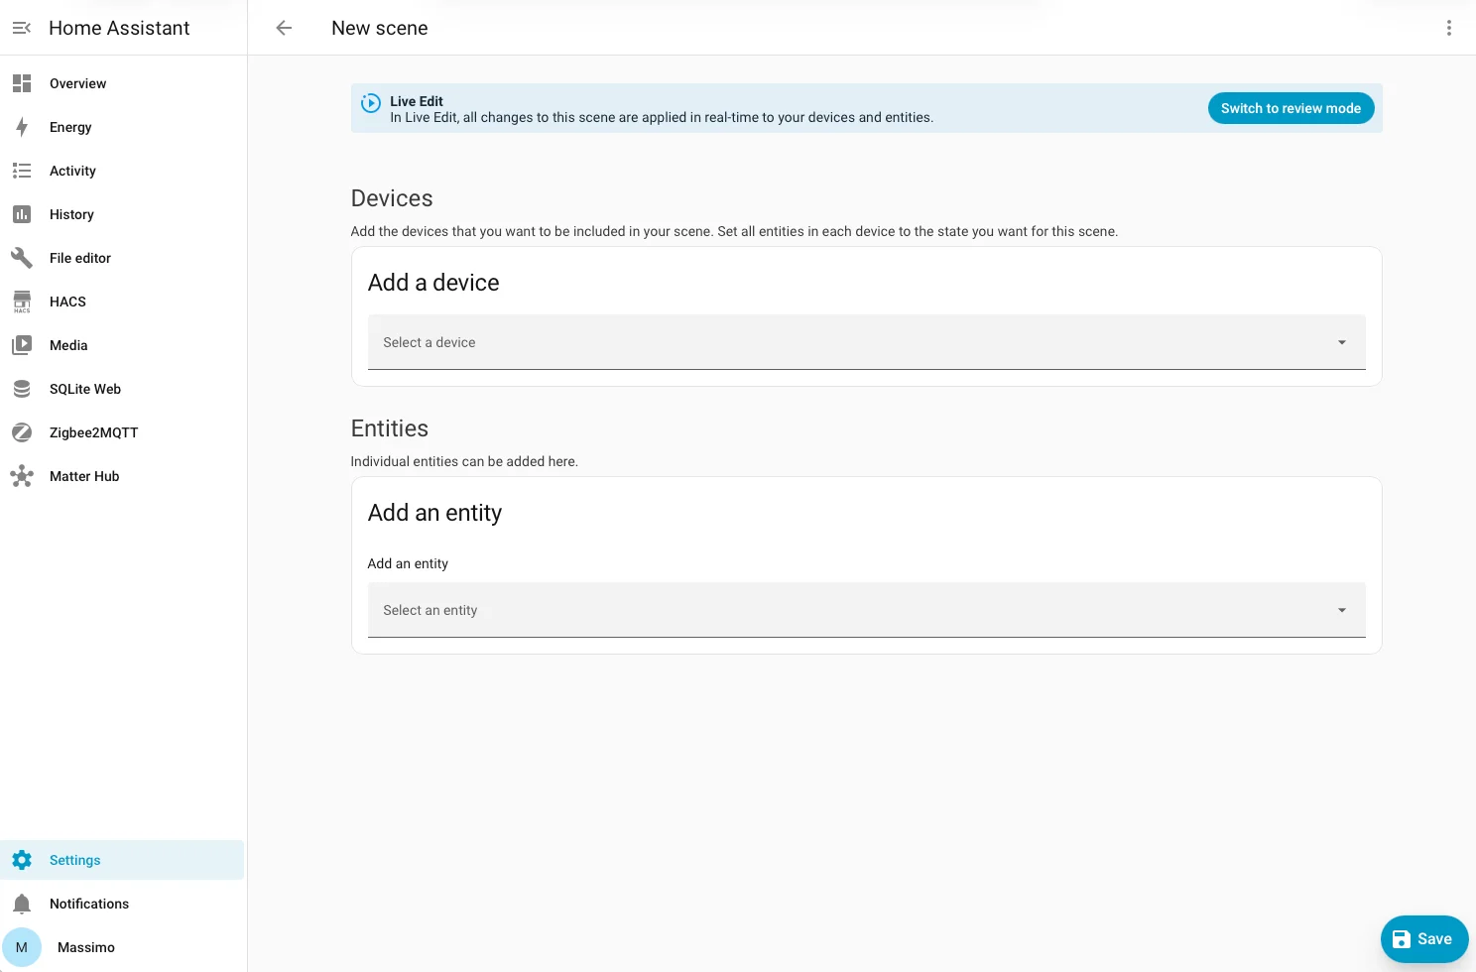Click the SQLite Web database icon
Screen dimensions: 1476x972
(x=22, y=389)
